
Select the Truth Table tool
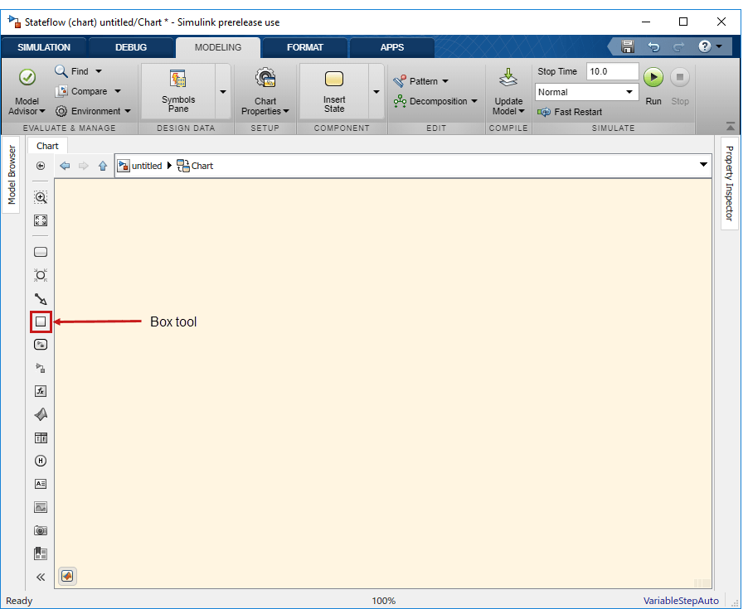coord(41,437)
